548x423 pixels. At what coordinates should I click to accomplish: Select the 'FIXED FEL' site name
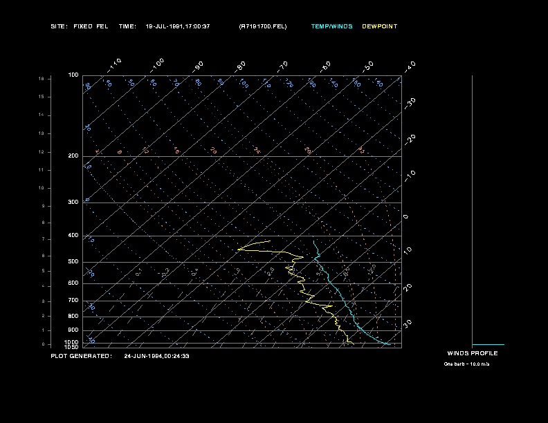tap(91, 26)
